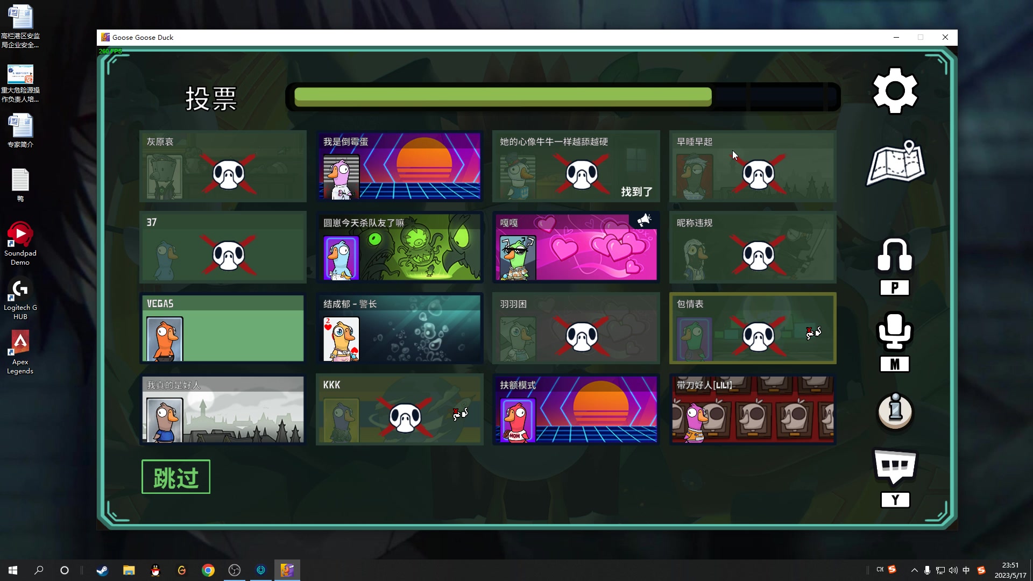Click the megaphone icon on 嘎嘎

point(644,221)
